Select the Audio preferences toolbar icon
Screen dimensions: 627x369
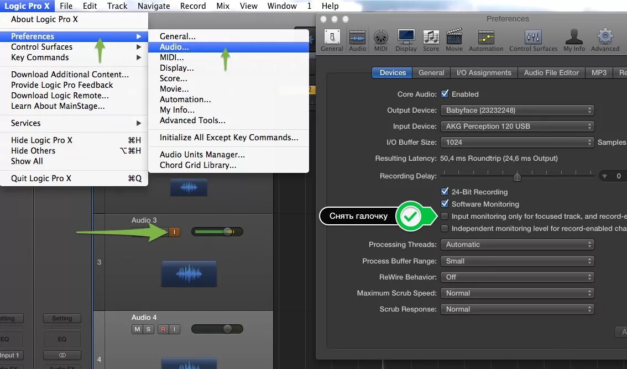[x=357, y=40]
